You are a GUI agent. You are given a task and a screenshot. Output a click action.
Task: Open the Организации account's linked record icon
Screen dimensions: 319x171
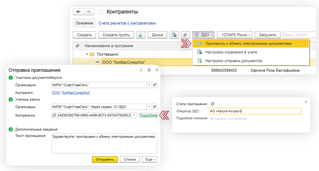tap(155, 106)
